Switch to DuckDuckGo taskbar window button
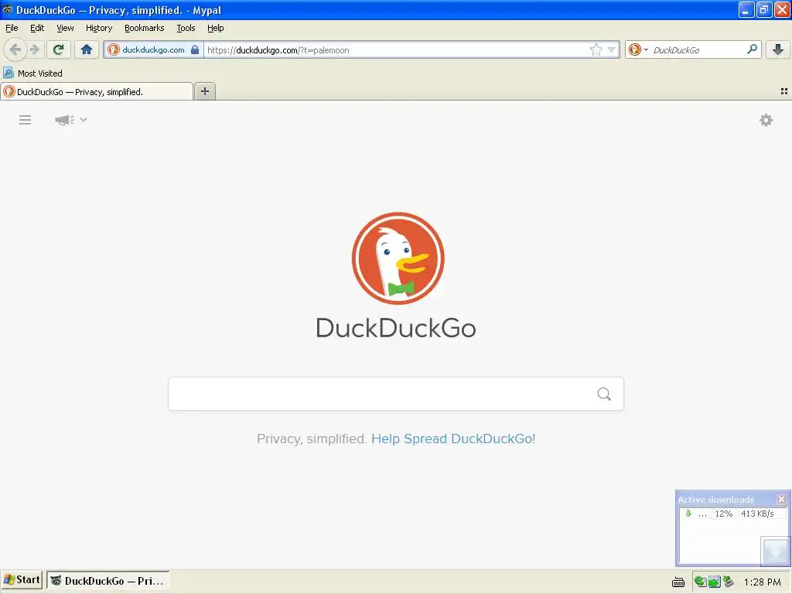 108,581
